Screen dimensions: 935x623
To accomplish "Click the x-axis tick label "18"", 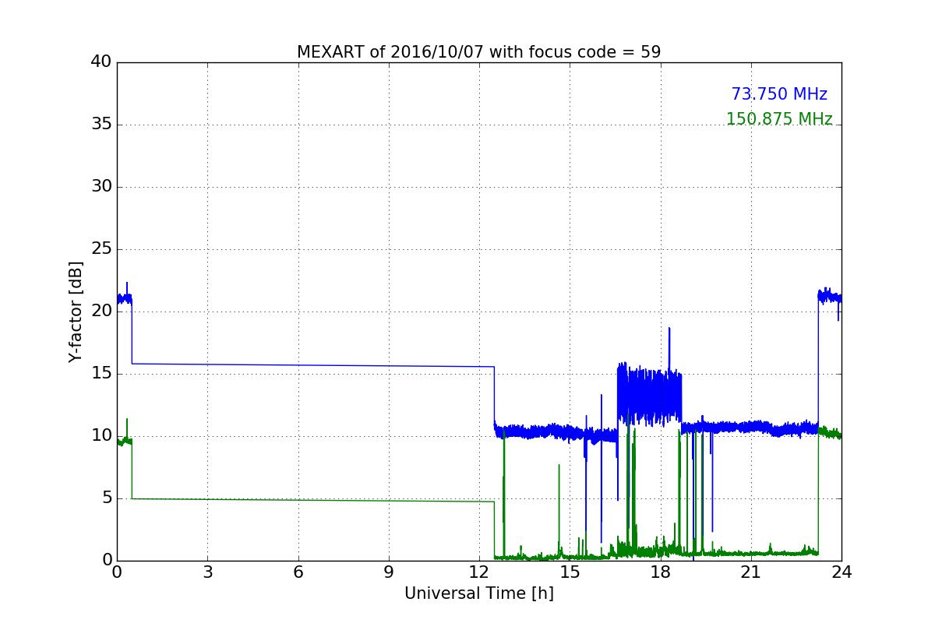I will (661, 572).
